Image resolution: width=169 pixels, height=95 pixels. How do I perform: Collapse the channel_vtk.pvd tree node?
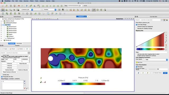click(3, 21)
